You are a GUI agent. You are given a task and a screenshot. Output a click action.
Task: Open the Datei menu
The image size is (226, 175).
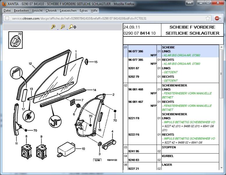coord(7,10)
